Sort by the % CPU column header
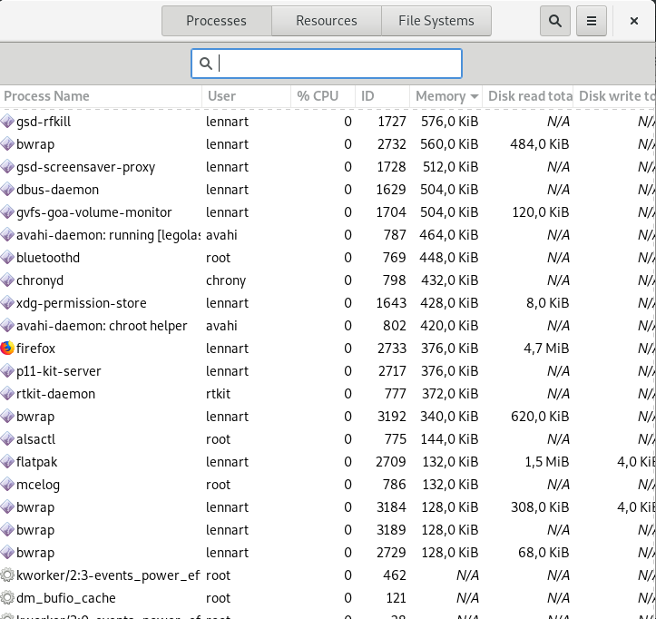Screen dimensions: 656x619 (x=323, y=96)
